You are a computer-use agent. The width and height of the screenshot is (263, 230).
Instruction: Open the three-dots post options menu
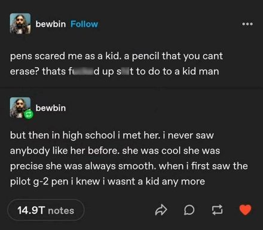click(247, 24)
